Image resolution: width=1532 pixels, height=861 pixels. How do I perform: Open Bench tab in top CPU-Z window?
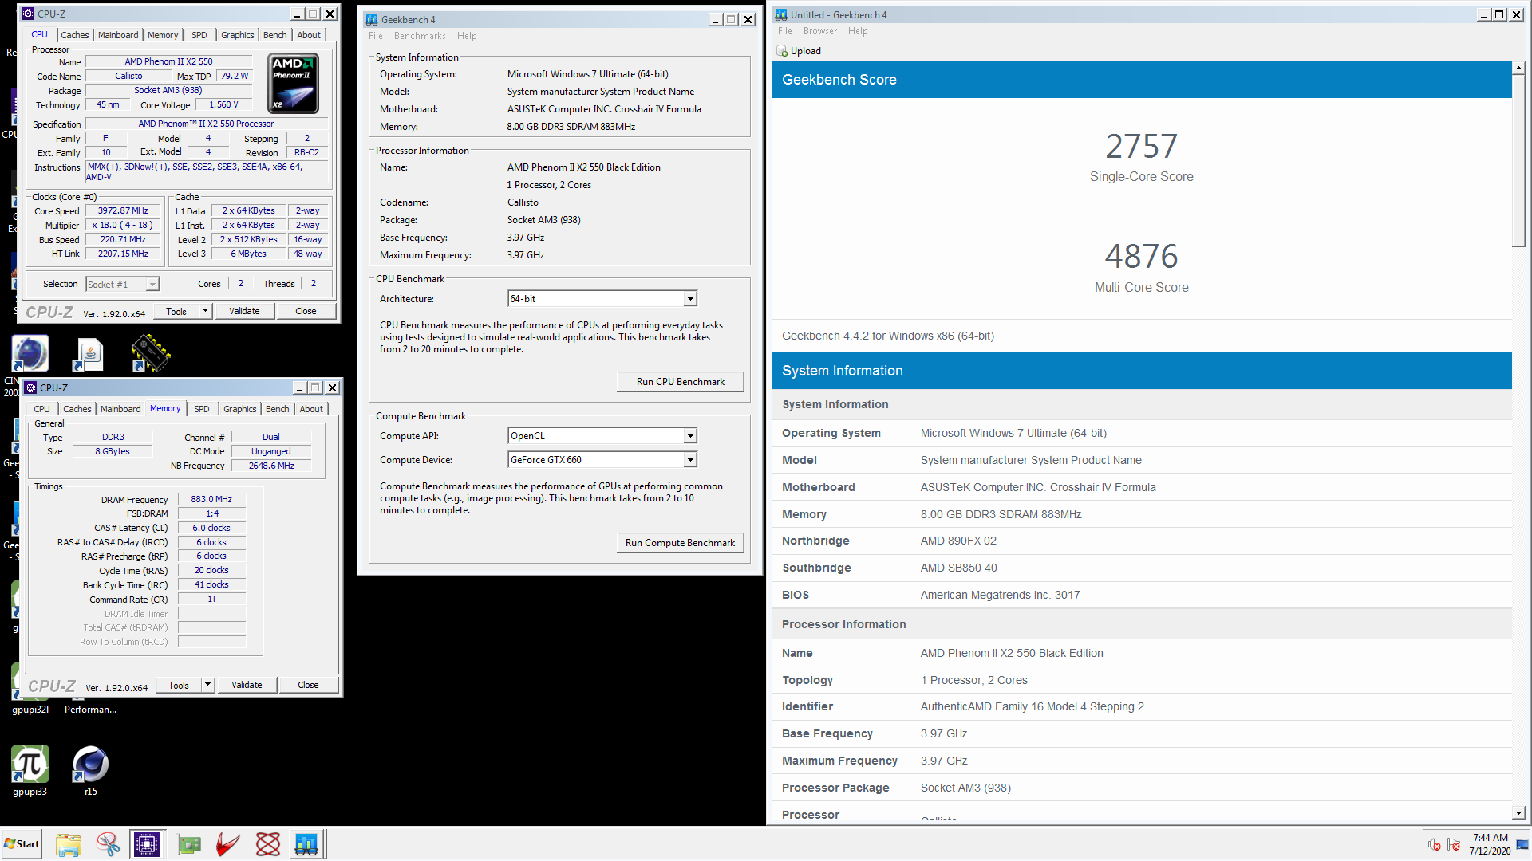pos(275,35)
